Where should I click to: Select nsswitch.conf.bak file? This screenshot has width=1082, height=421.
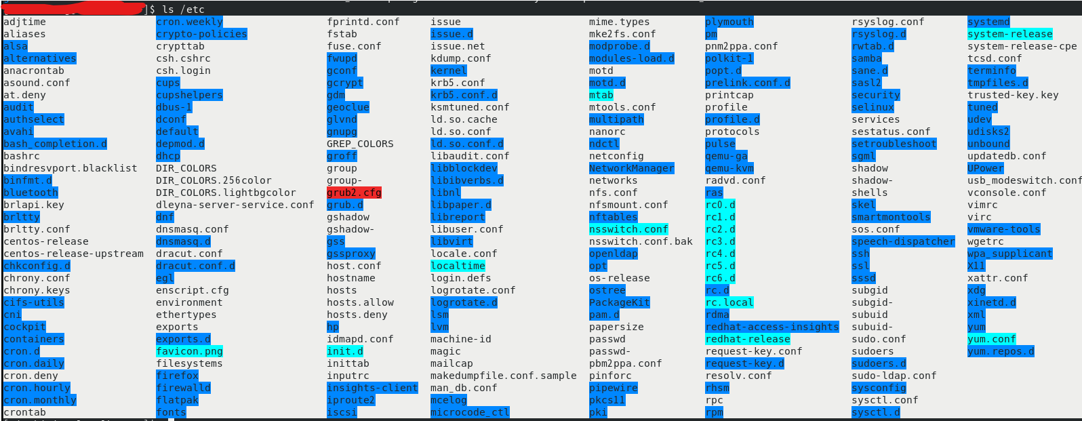pos(641,241)
